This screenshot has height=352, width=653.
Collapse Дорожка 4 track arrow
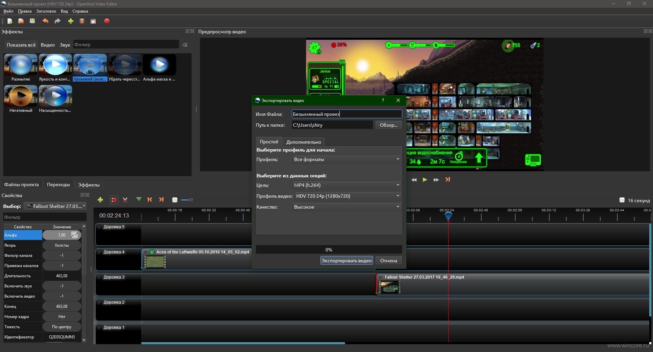[x=99, y=252]
